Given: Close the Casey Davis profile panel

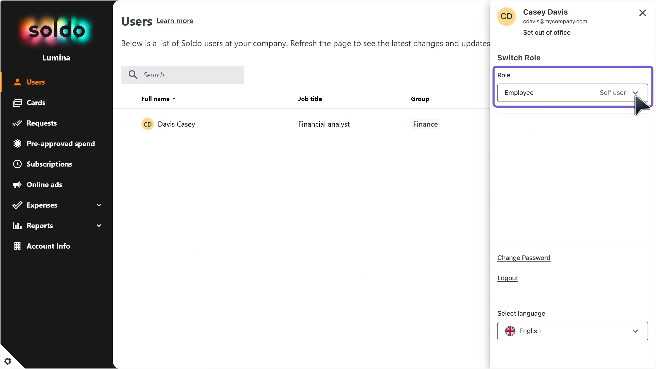Looking at the screenshot, I should (642, 13).
